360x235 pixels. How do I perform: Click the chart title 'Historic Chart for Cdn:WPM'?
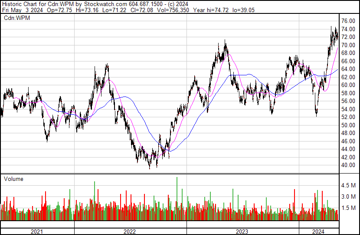pyautogui.click(x=38, y=4)
